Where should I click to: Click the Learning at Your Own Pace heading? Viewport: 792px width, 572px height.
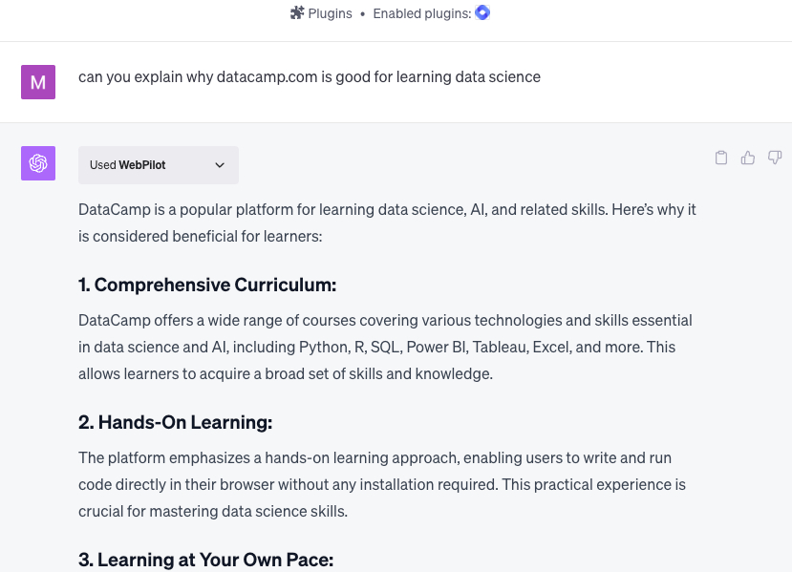click(206, 560)
